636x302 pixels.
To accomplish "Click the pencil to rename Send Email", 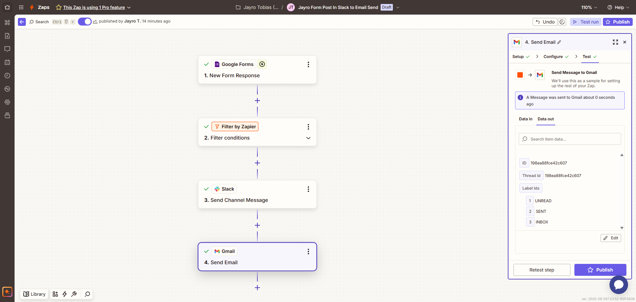I will click(x=559, y=42).
